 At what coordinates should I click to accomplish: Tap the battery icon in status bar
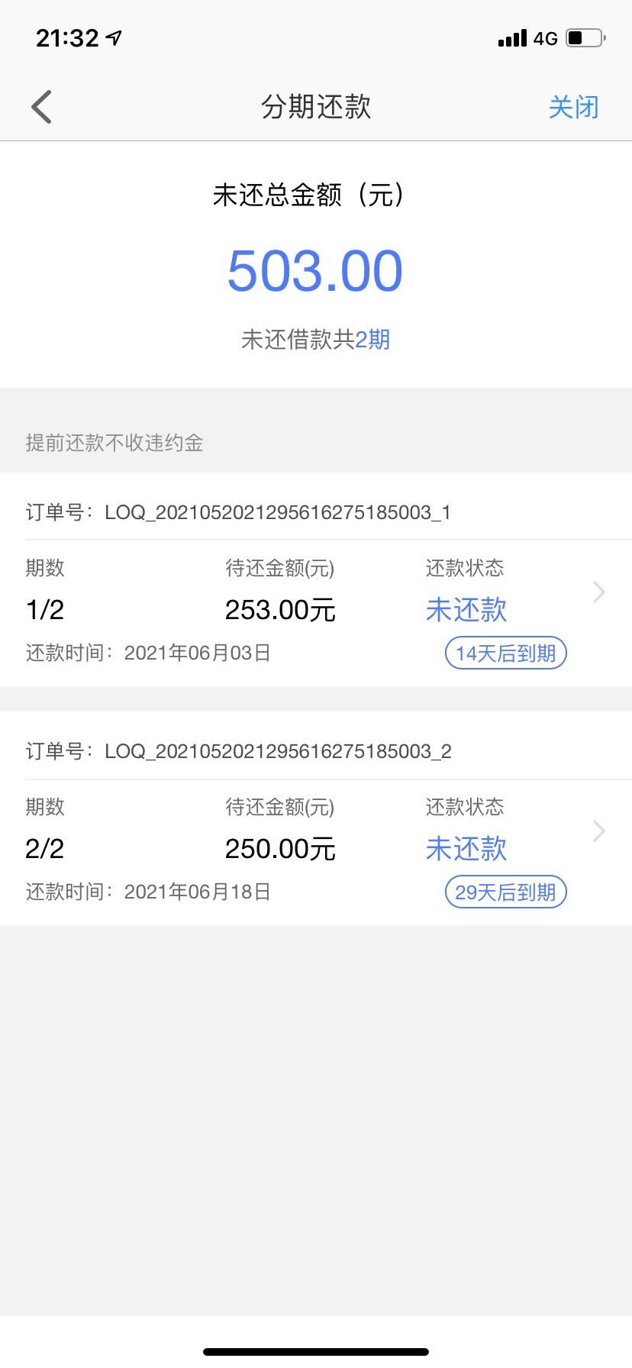586,37
